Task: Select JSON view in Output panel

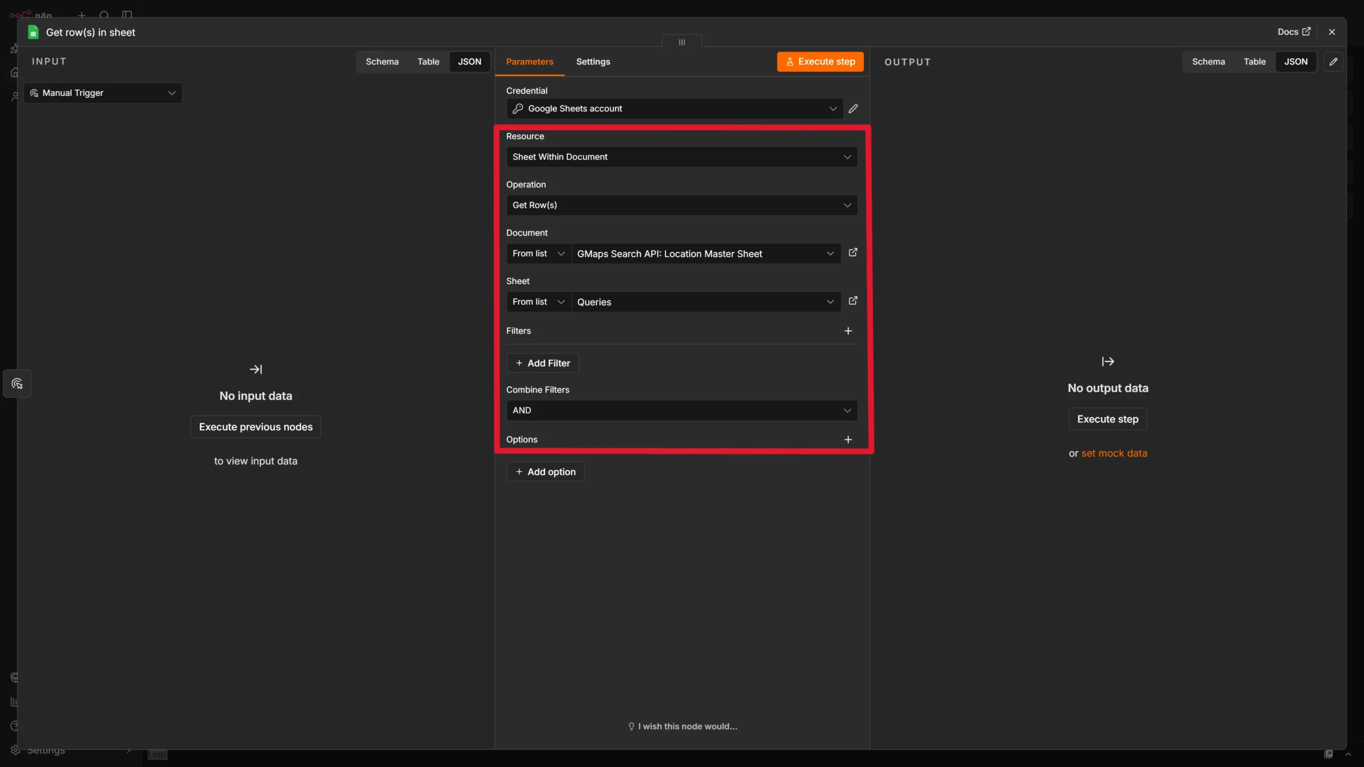Action: point(1296,62)
